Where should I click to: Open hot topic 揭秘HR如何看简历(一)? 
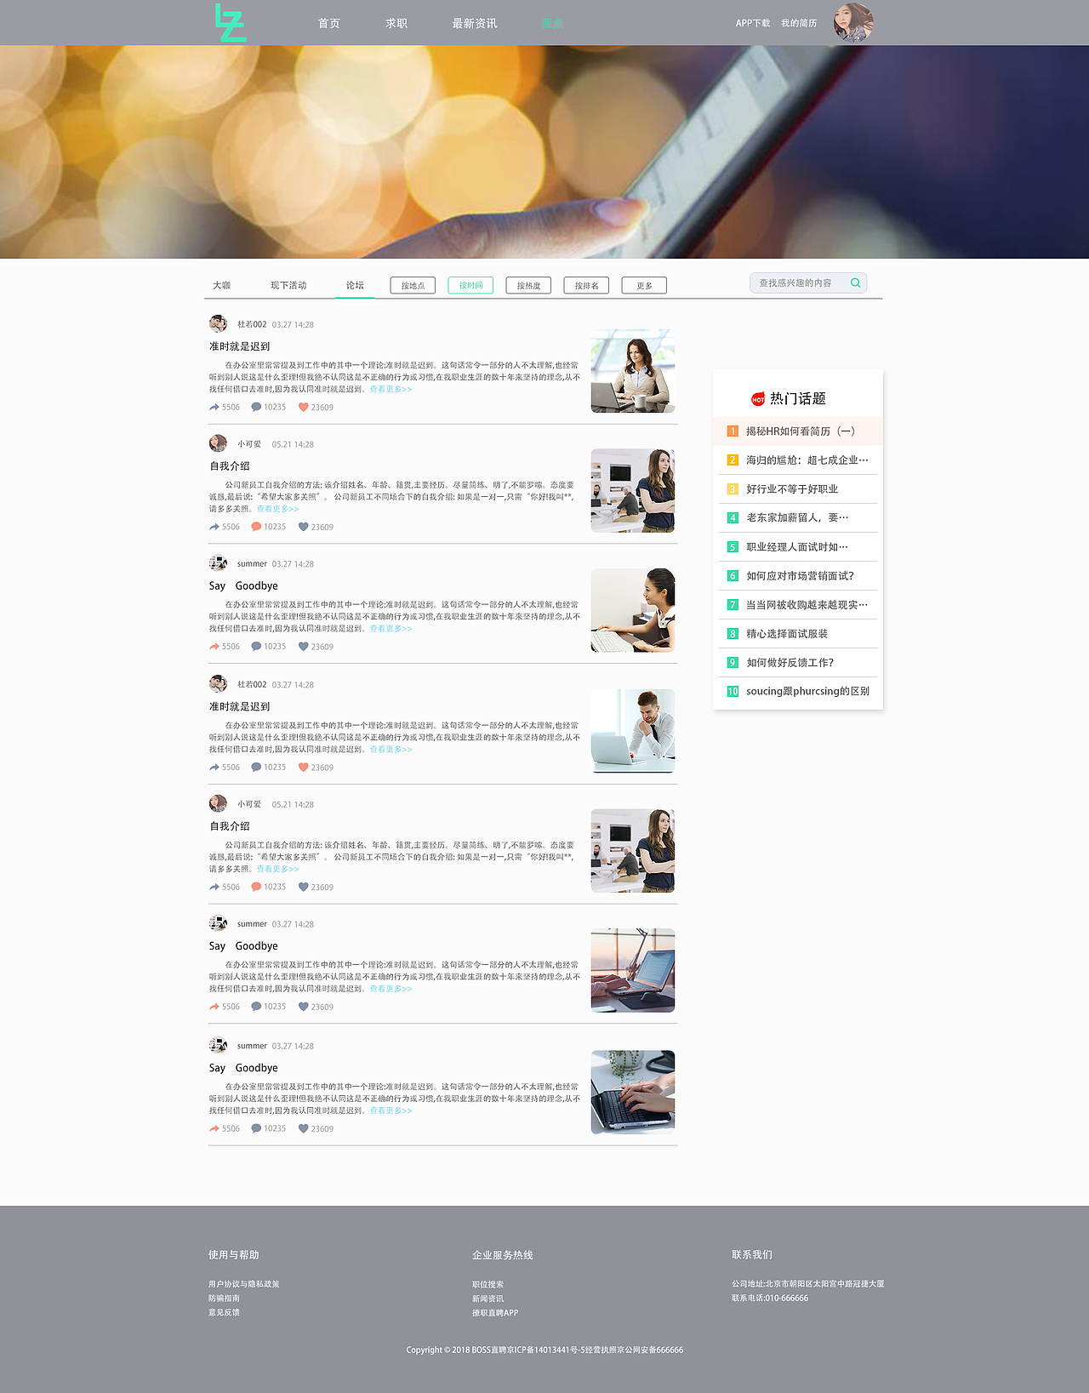(800, 431)
